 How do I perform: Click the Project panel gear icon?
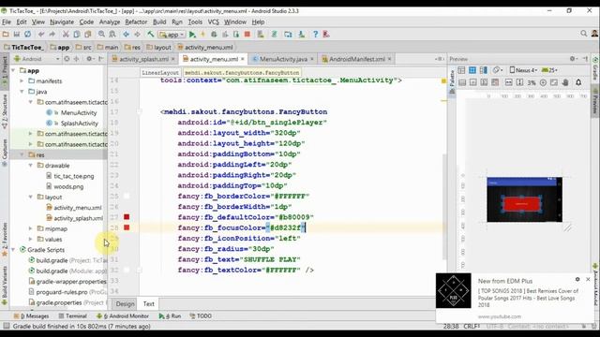point(89,59)
